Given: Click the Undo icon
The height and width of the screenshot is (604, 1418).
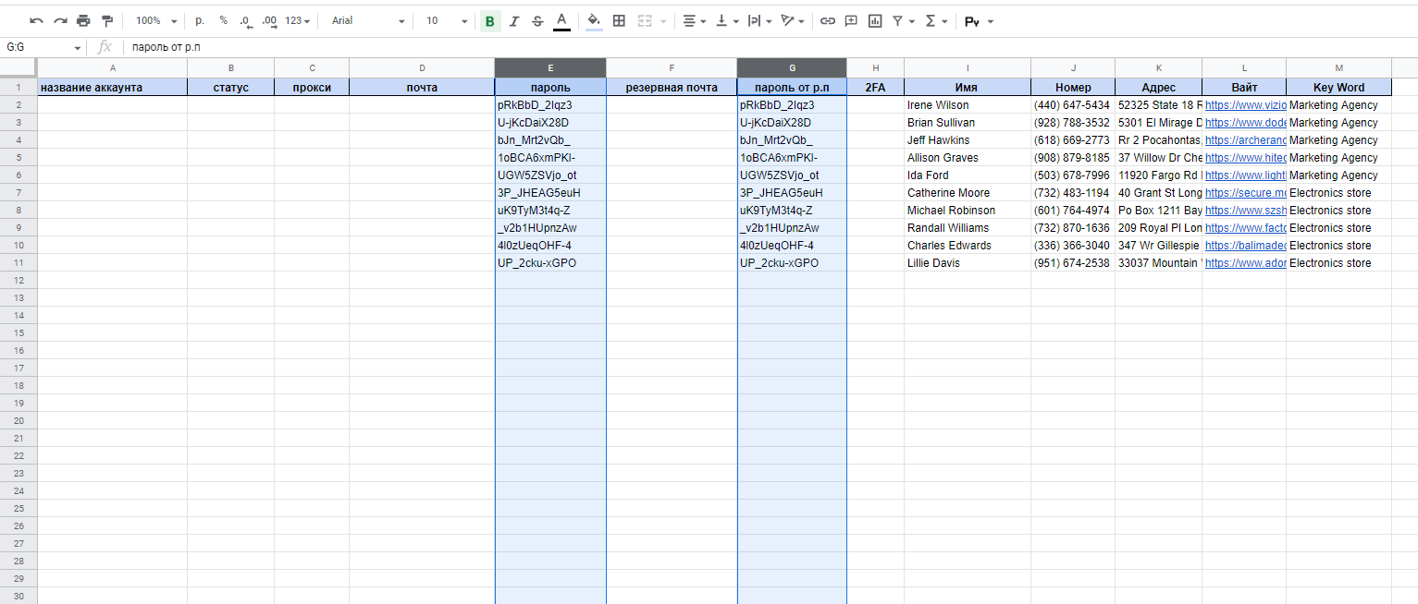Looking at the screenshot, I should click(x=36, y=20).
